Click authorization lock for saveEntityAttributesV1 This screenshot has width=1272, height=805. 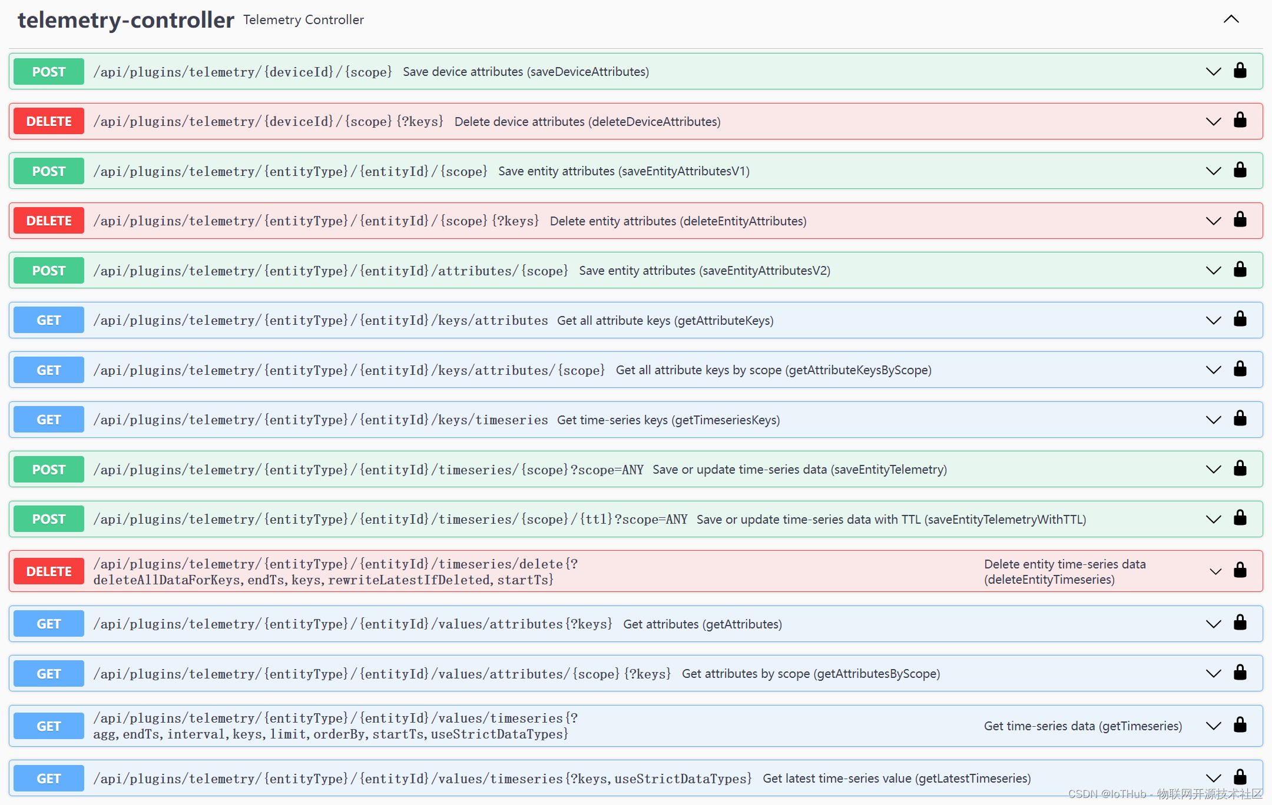tap(1240, 171)
